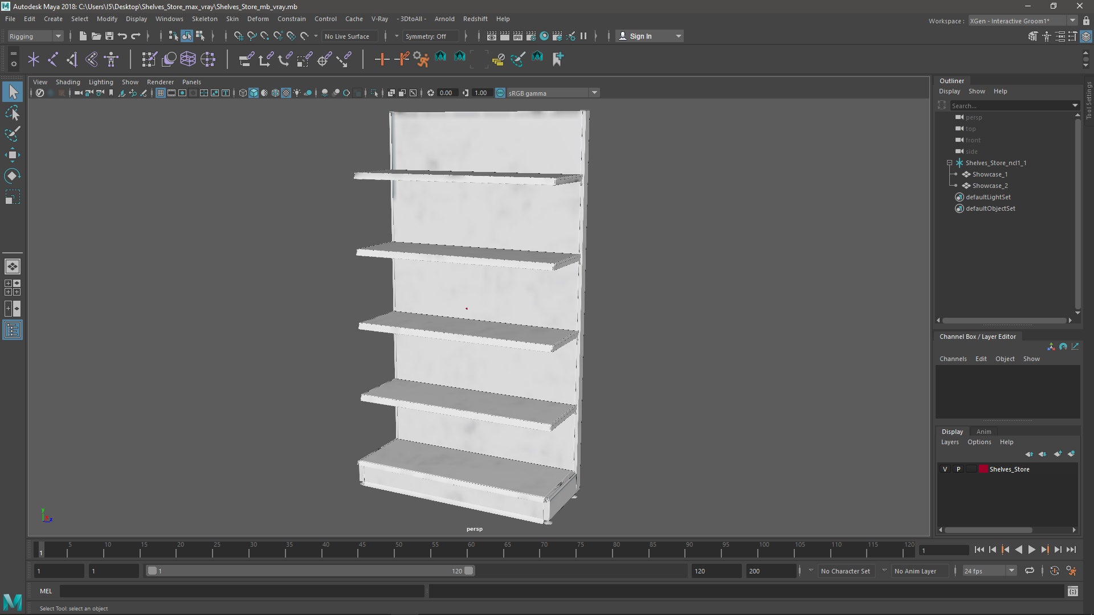Open the No Anim Layer dropdown arrow
The height and width of the screenshot is (615, 1094).
tap(884, 570)
